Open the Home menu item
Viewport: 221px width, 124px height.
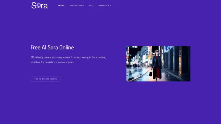coord(62,6)
